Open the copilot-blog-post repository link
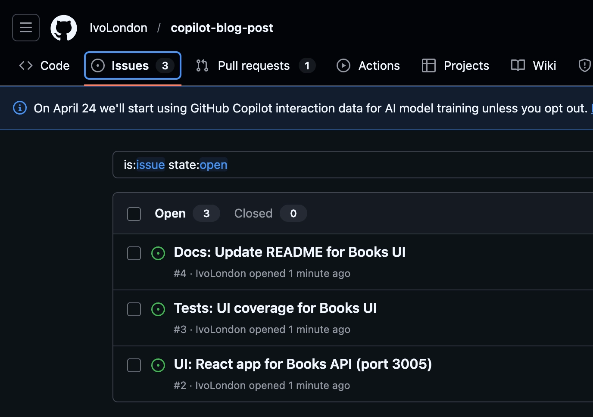The height and width of the screenshot is (417, 593). pos(222,28)
